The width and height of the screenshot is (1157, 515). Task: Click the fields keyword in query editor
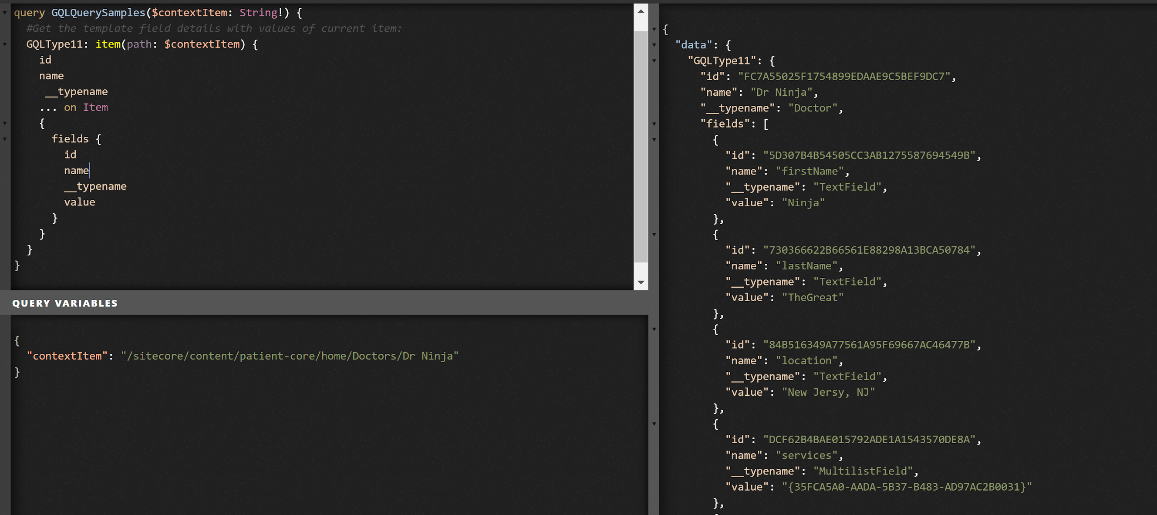click(70, 139)
